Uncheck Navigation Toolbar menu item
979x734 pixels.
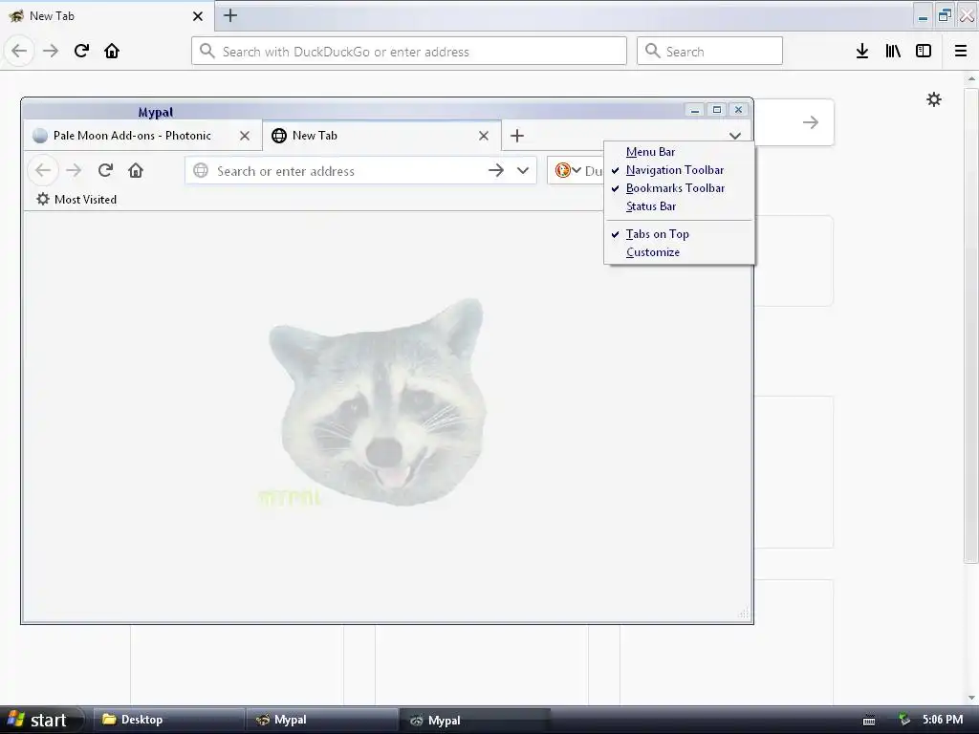point(680,170)
